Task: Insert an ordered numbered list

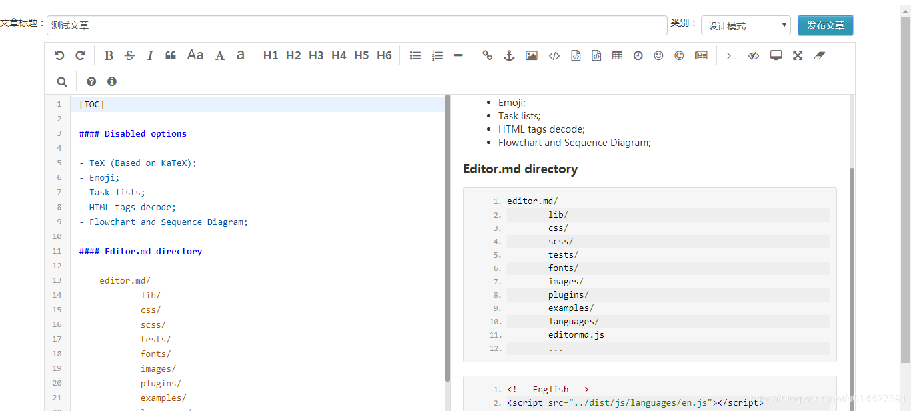Action: [x=437, y=56]
